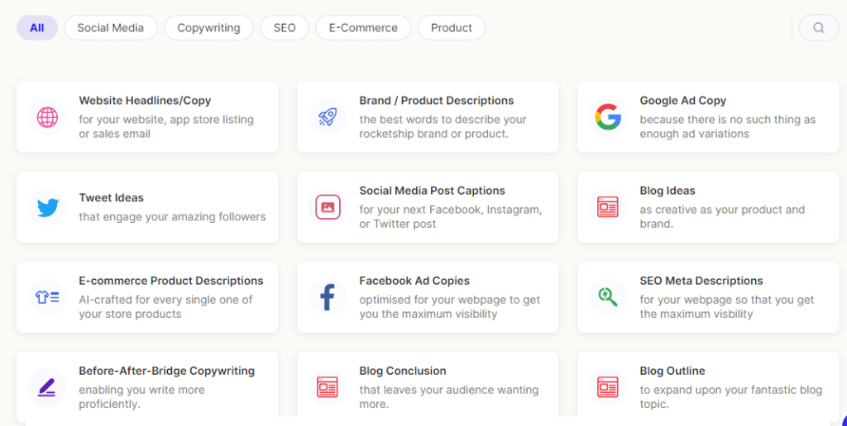Click the Twitter bird icon
The image size is (847, 426).
(x=47, y=207)
